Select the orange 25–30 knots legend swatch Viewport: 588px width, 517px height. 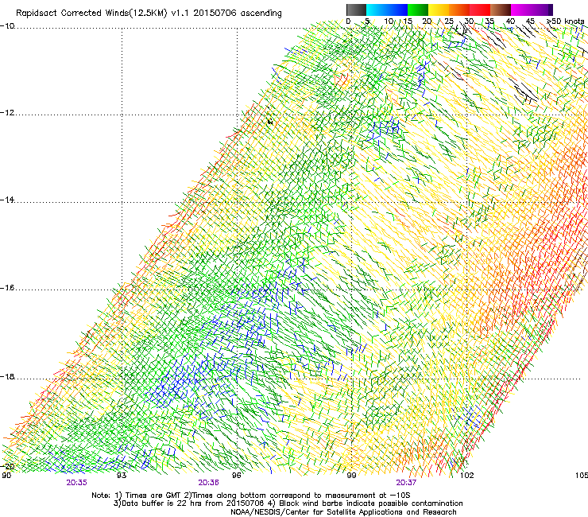pos(459,10)
